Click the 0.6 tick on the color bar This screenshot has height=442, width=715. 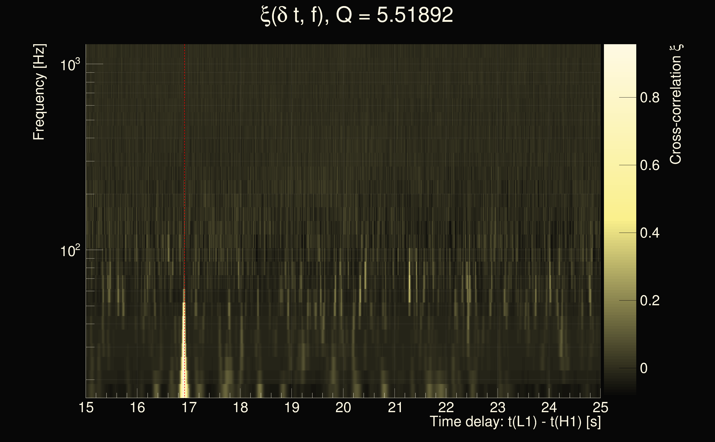pyautogui.click(x=650, y=165)
